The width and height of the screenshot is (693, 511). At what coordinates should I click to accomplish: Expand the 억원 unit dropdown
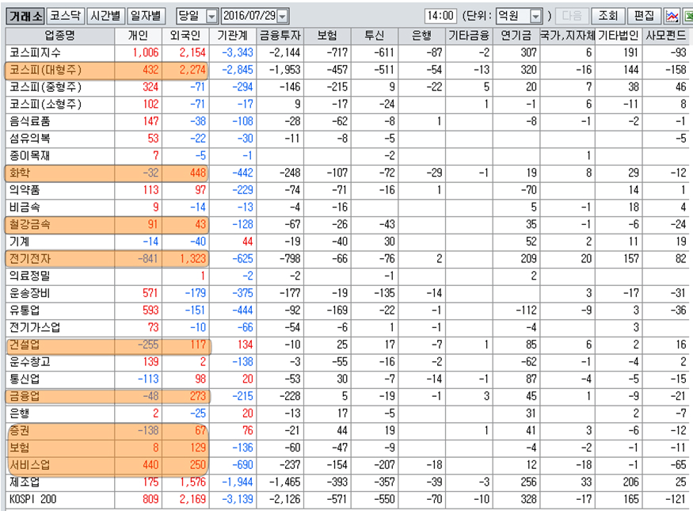535,16
